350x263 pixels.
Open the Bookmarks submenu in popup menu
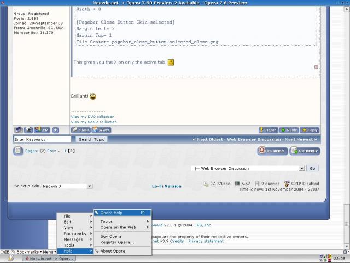tap(75, 233)
